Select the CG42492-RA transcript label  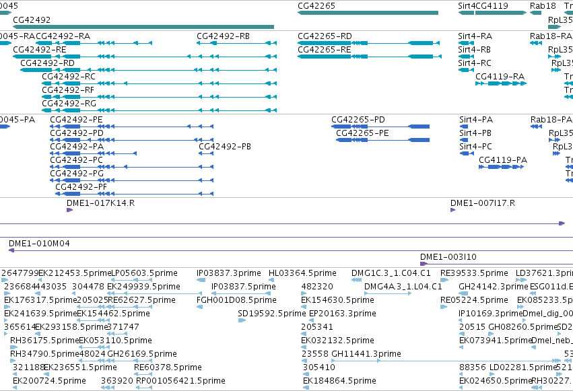63,36
